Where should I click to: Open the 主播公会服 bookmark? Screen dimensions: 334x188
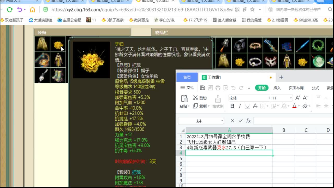(69, 20)
